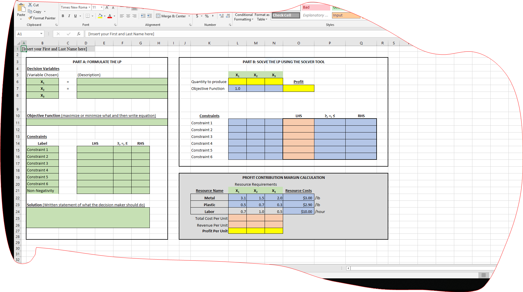Click the Cut scissors icon

(30, 5)
